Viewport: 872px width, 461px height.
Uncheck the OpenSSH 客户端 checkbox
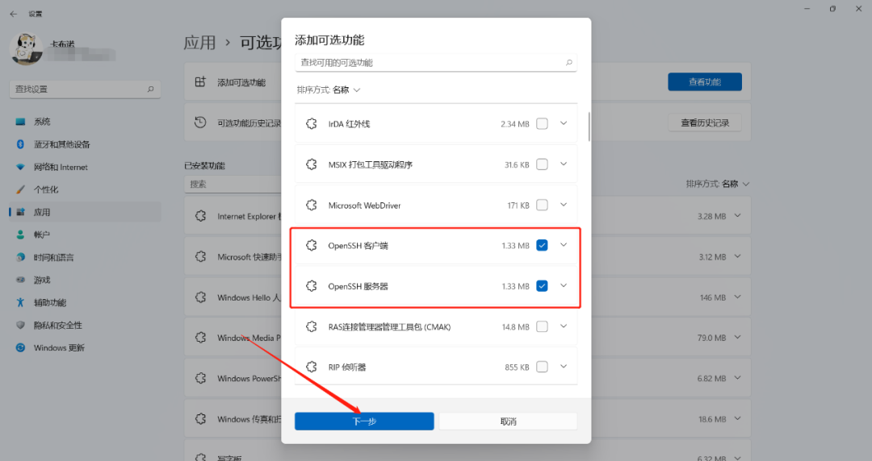542,245
